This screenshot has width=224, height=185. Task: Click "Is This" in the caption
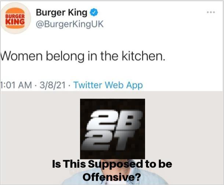[69, 164]
